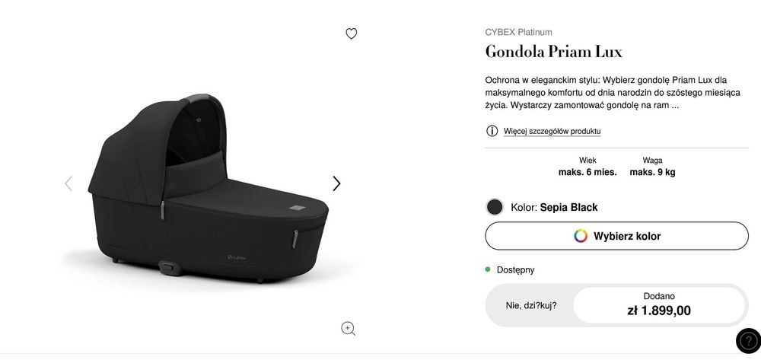This screenshot has width=761, height=360.
Task: Click the "Waga maks. 9 kg" specification
Action: [652, 167]
